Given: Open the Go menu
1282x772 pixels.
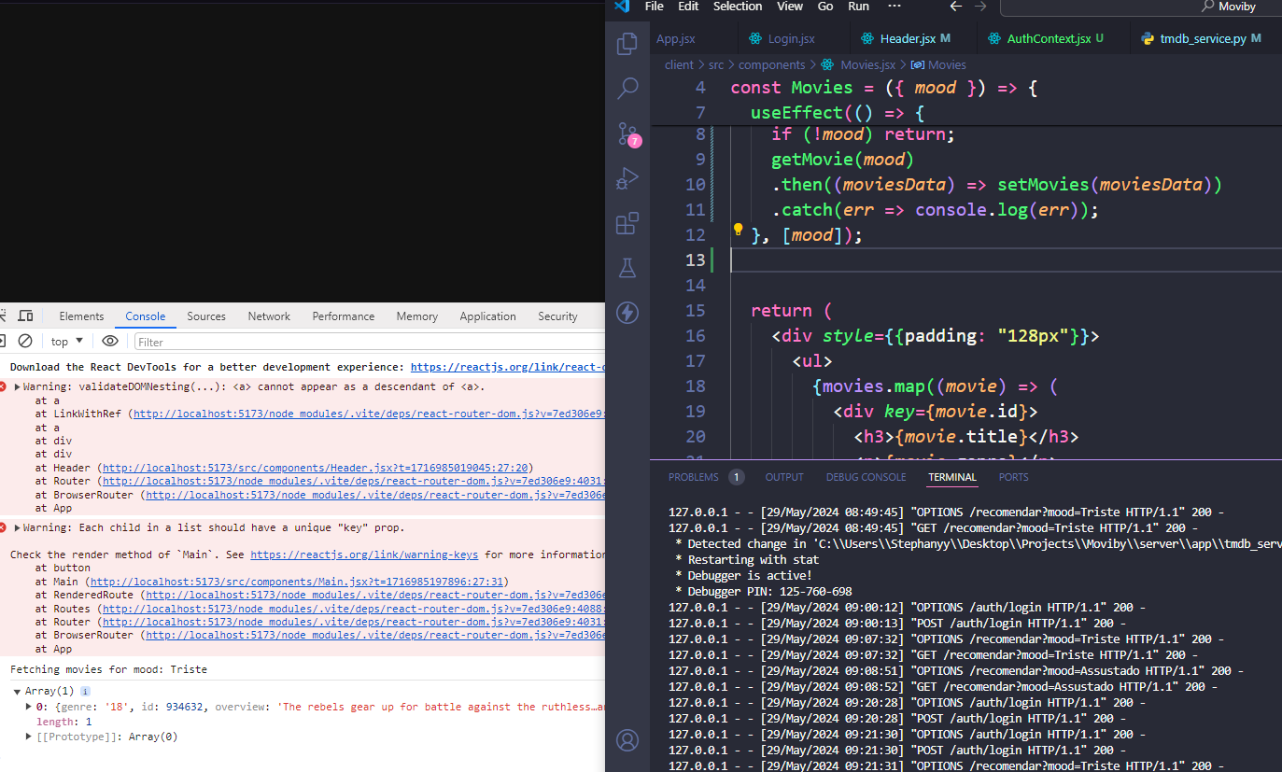Looking at the screenshot, I should pyautogui.click(x=825, y=7).
